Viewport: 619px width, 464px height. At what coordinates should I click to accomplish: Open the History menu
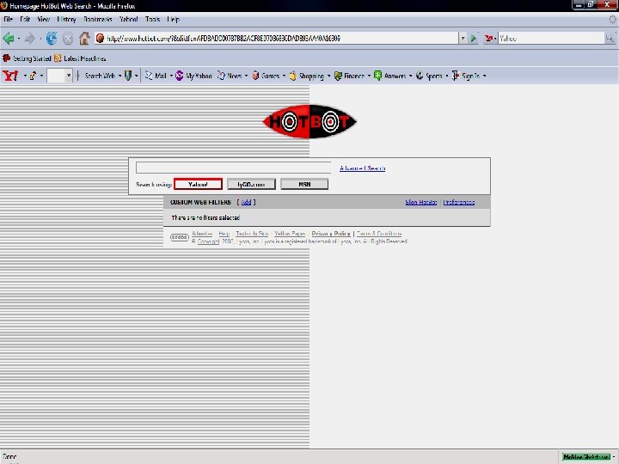pyautogui.click(x=66, y=19)
